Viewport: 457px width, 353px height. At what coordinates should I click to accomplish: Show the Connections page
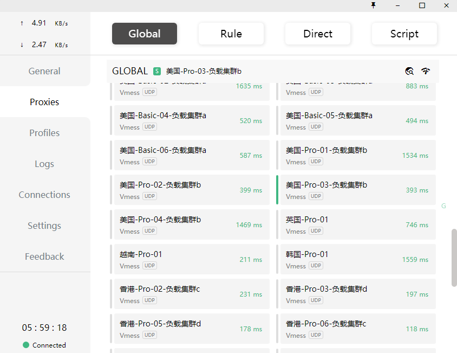(x=44, y=195)
